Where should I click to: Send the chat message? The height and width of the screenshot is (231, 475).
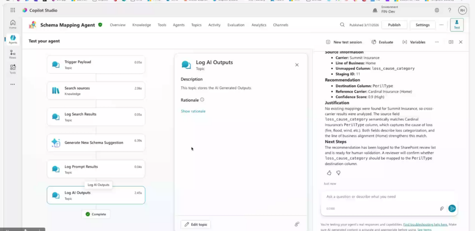452,209
